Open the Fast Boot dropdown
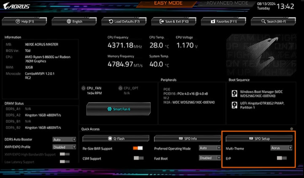The image size is (304, 178). tap(210, 158)
